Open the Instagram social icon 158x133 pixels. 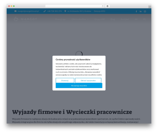click(x=145, y=11)
